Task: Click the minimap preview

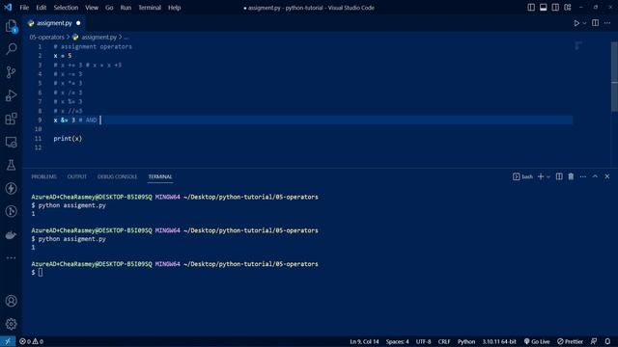Action: click(578, 46)
